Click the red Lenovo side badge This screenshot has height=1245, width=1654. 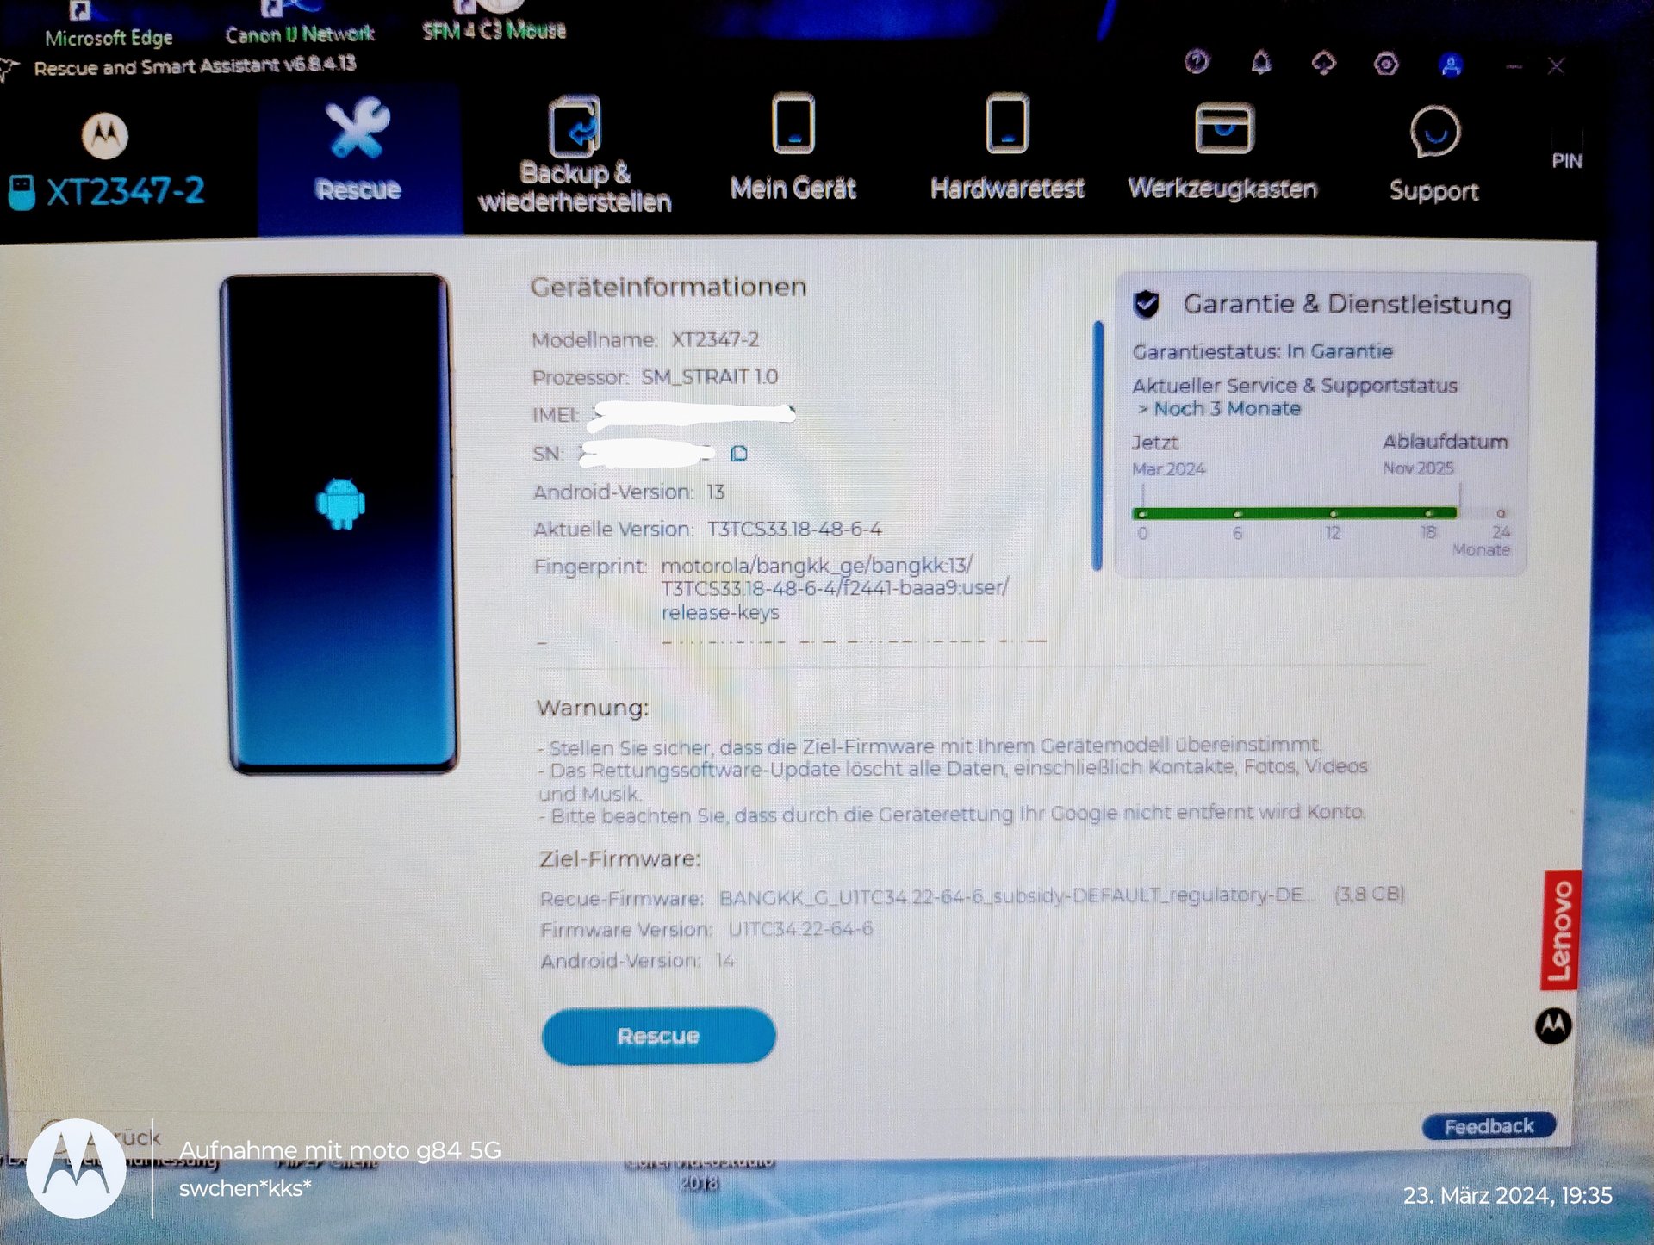[x=1560, y=930]
